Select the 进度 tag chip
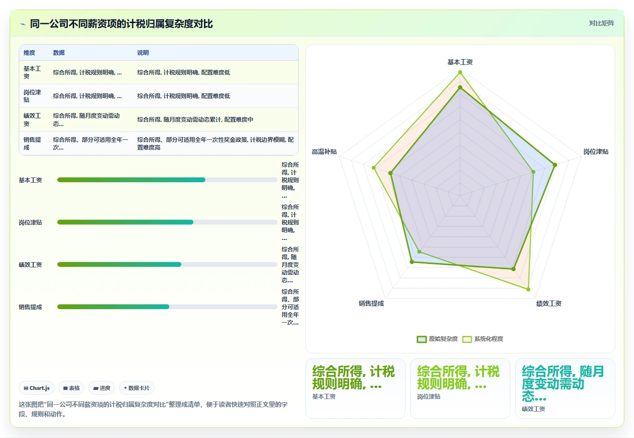This screenshot has height=438, width=634. [102, 388]
